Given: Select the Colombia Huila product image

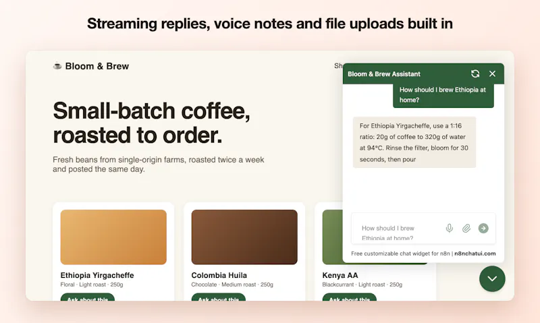Looking at the screenshot, I should pyautogui.click(x=244, y=237).
